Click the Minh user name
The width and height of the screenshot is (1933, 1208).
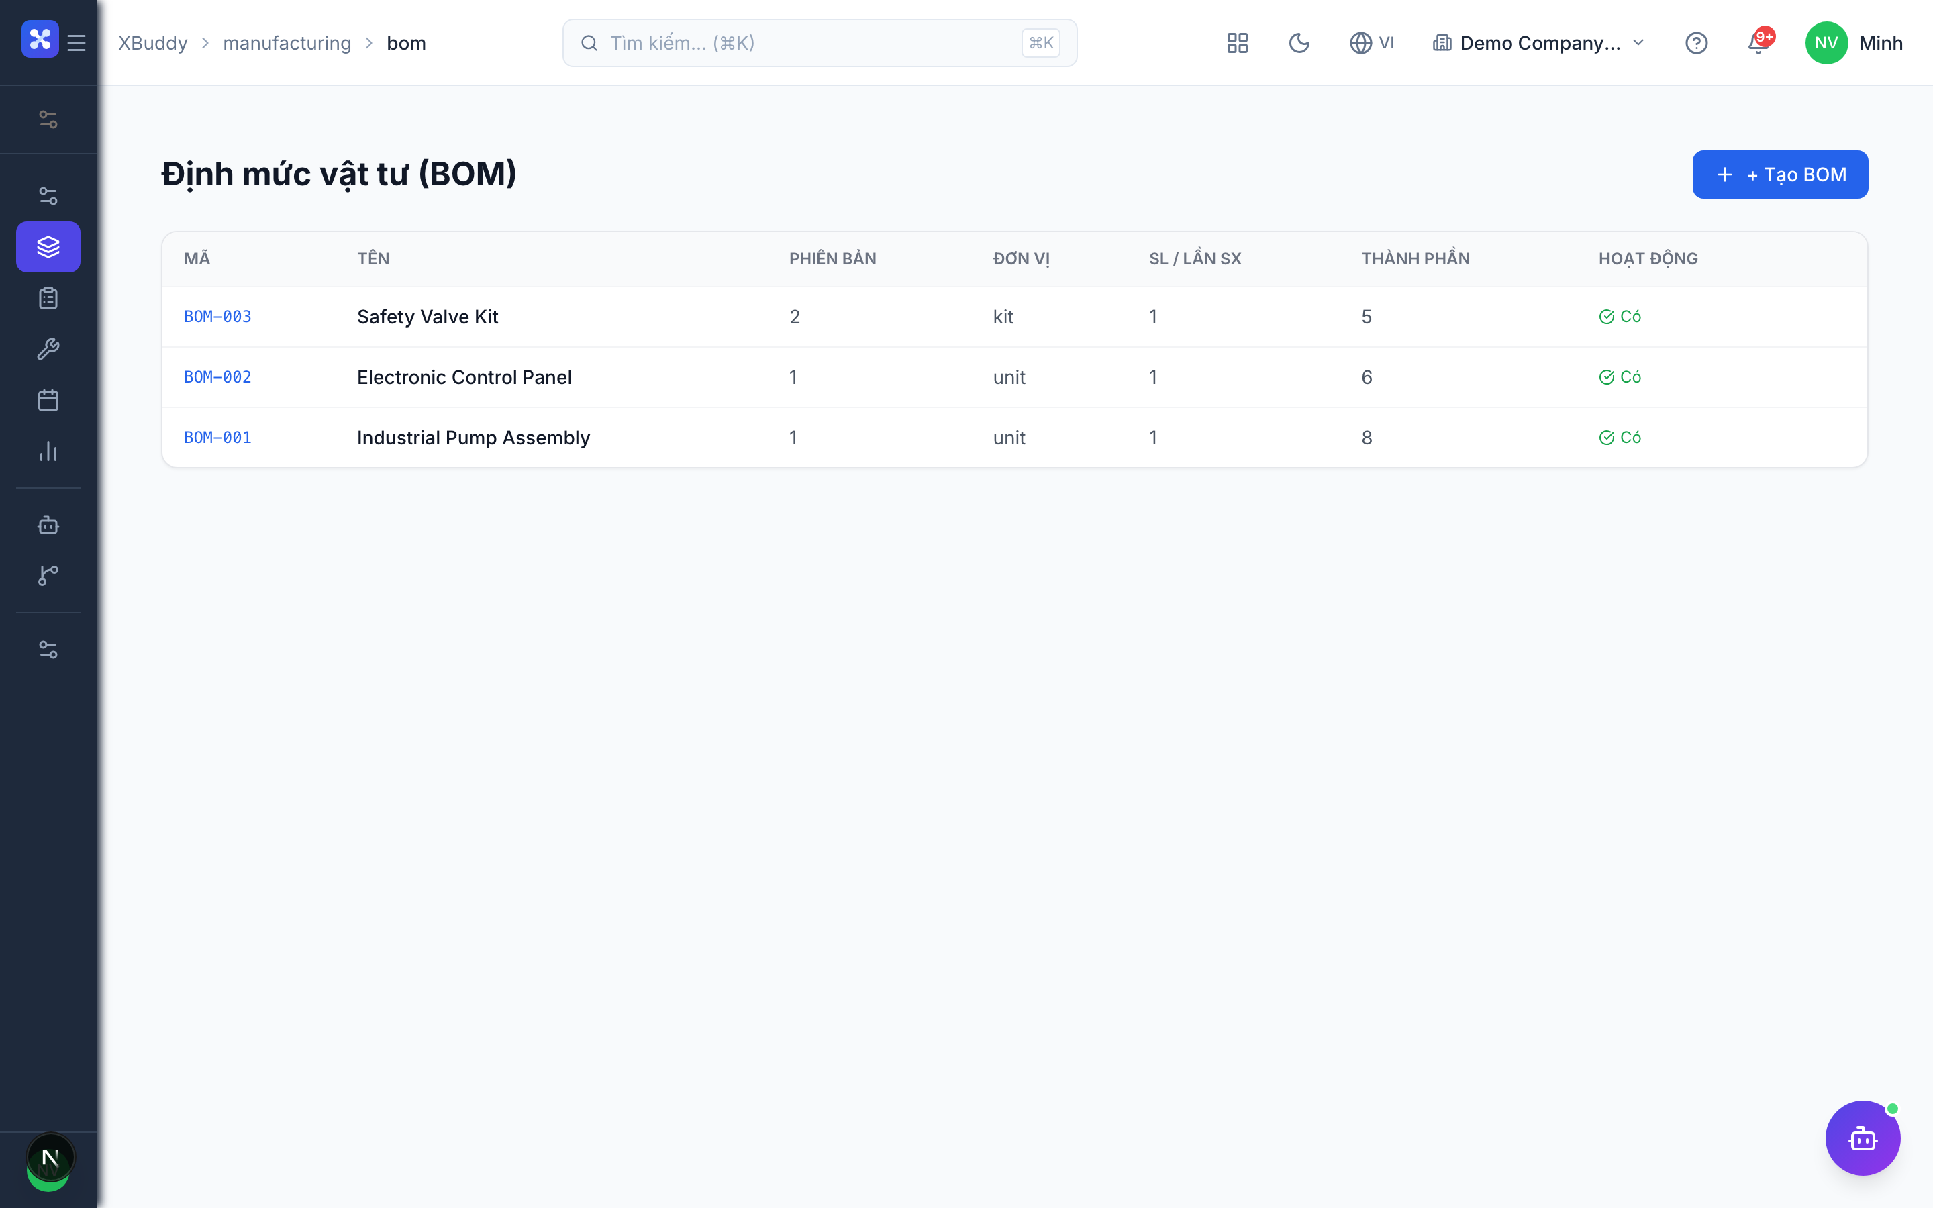tap(1880, 42)
